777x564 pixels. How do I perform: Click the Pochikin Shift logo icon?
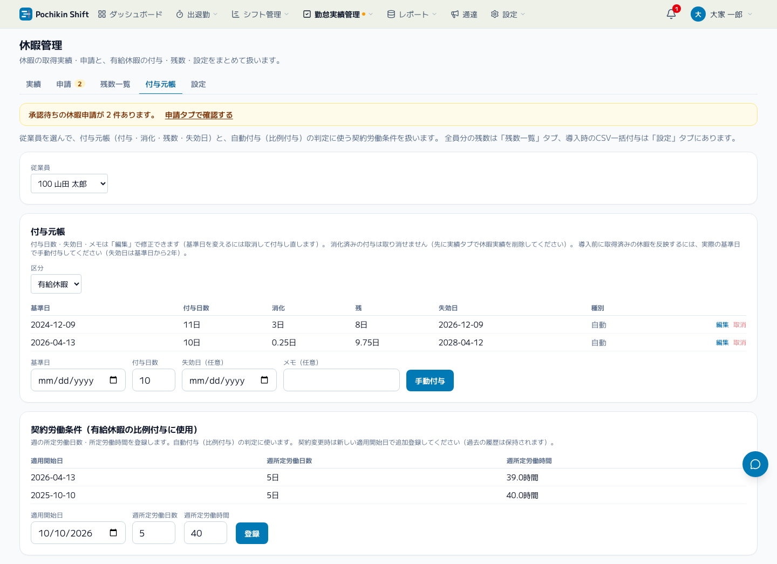(x=26, y=14)
